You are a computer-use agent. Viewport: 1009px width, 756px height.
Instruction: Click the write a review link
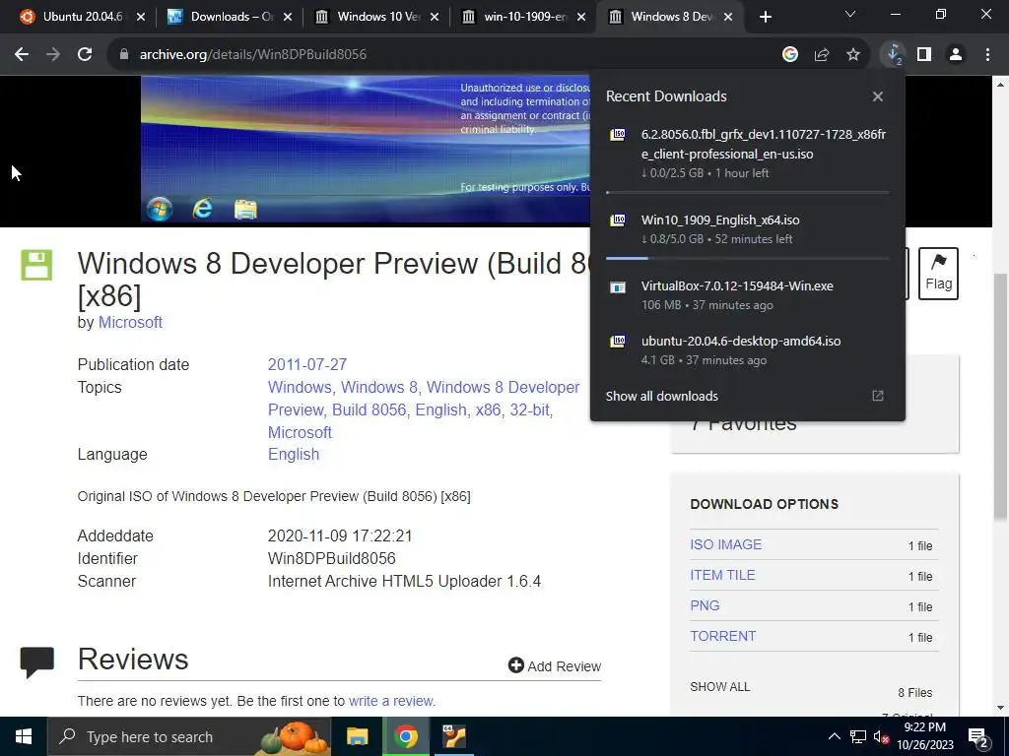click(391, 701)
